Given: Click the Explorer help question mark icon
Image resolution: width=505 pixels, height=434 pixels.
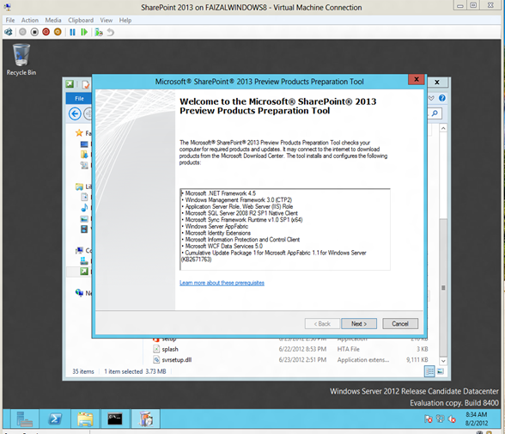Looking at the screenshot, I should (441, 98).
